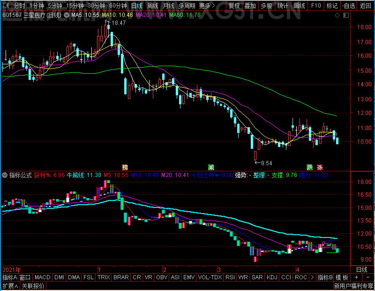Switch to the 指标B indicator group
375x291 pixels.
[325, 277]
